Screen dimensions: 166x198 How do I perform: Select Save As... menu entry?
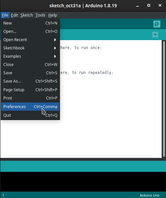tap(30, 81)
